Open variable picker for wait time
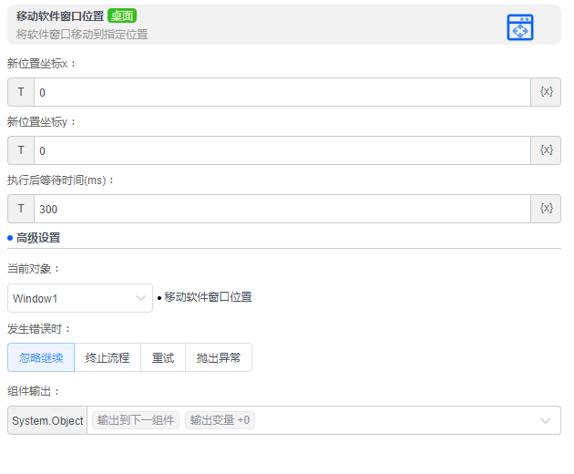574x474 pixels. (546, 209)
